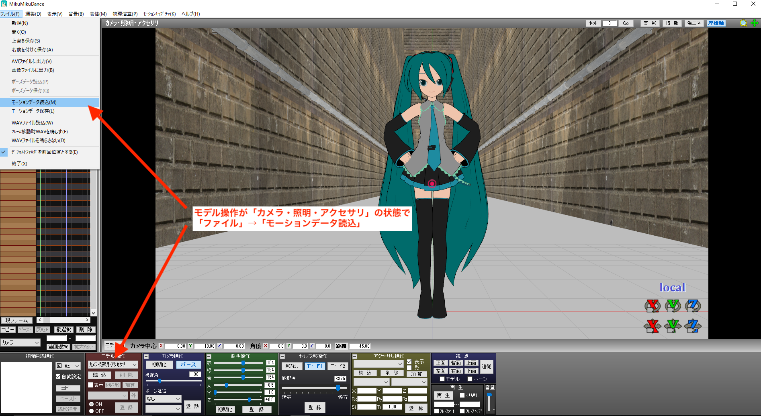This screenshot has width=761, height=416.
Task: Click the red X move axis icon
Action: 653,326
